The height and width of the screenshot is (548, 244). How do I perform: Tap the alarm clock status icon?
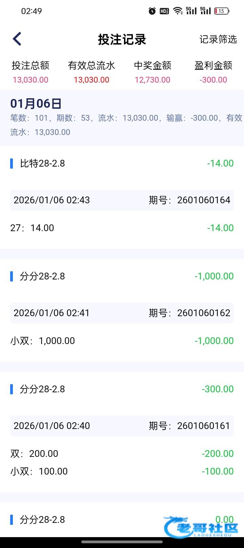click(152, 11)
